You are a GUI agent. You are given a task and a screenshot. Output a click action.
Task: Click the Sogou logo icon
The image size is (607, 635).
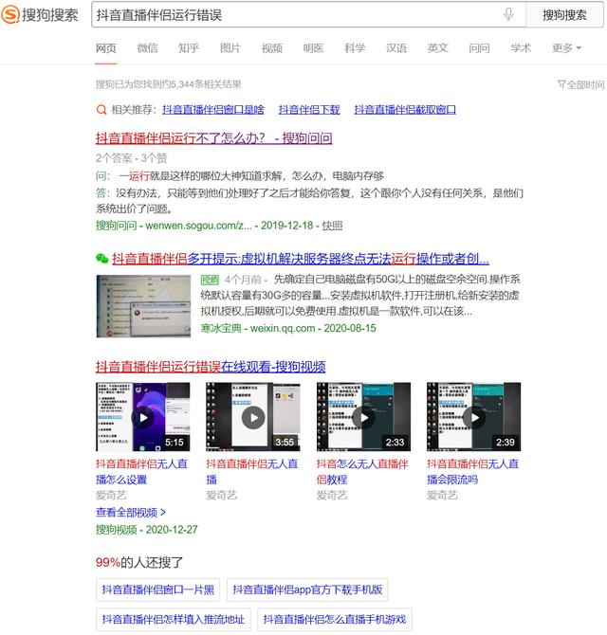point(10,15)
